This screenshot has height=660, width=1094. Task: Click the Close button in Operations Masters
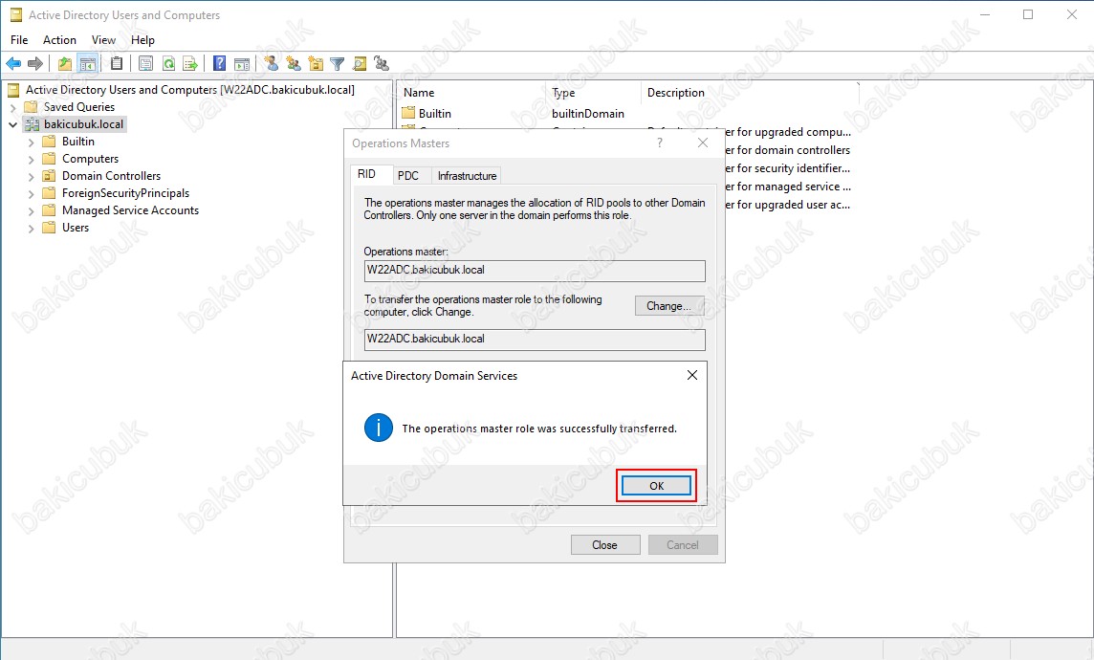coord(605,545)
